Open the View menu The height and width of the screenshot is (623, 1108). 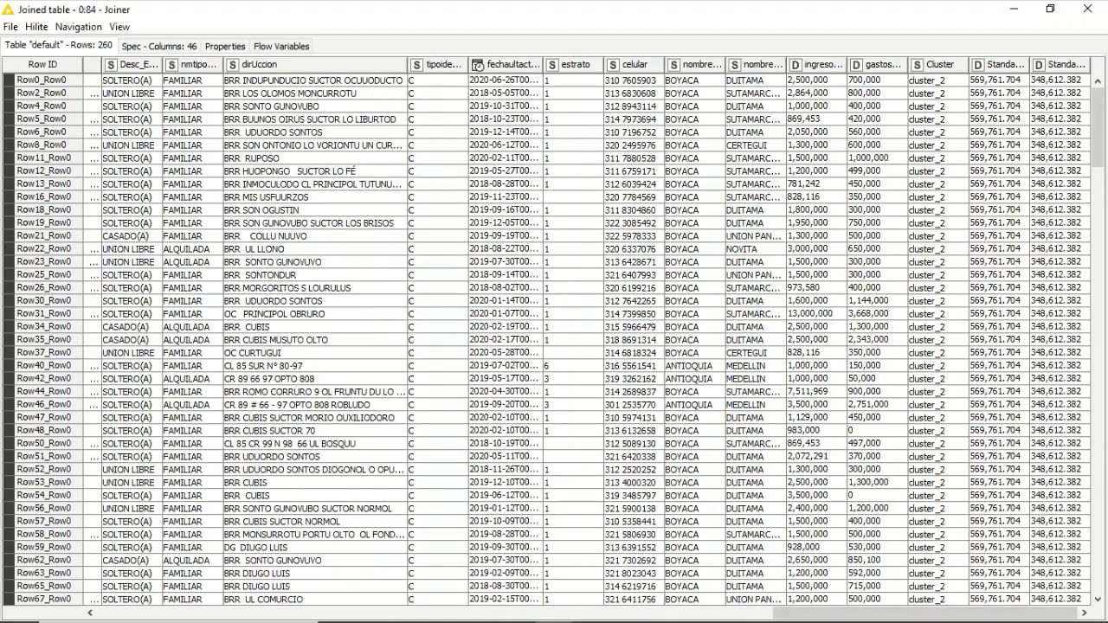pos(119,27)
